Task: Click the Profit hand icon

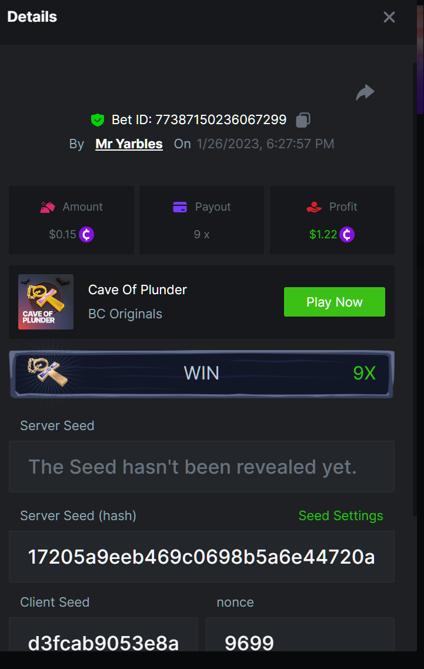Action: click(x=314, y=207)
